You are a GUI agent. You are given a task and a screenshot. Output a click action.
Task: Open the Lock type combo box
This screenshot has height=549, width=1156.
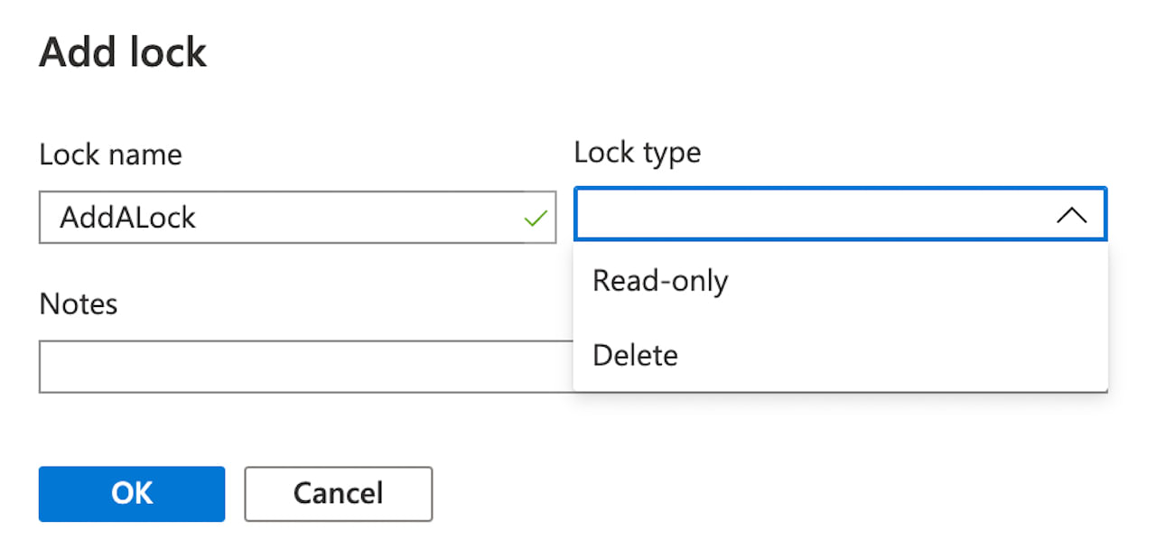840,214
